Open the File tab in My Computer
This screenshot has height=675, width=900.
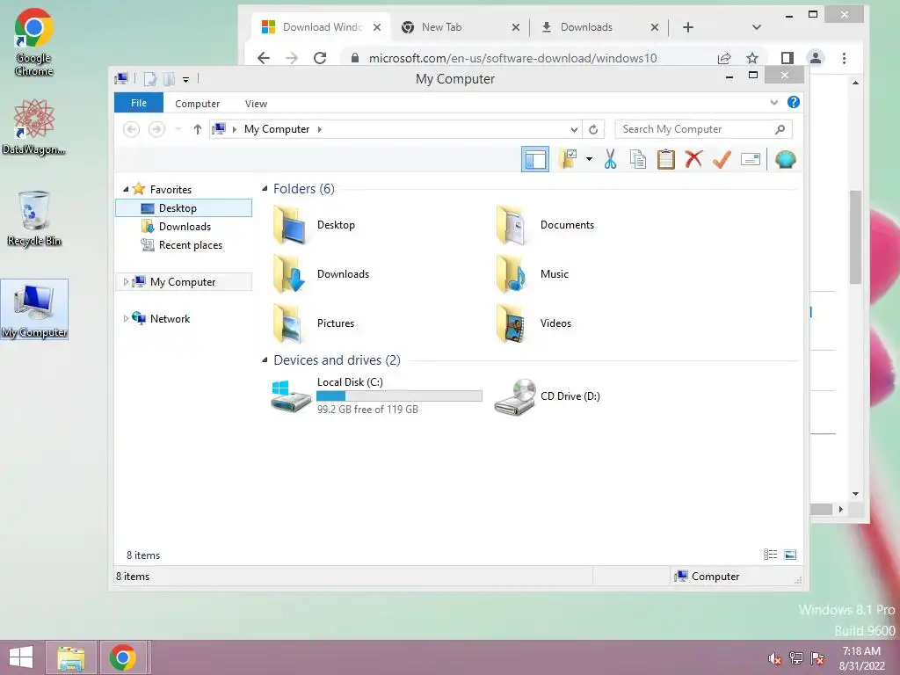(x=139, y=103)
